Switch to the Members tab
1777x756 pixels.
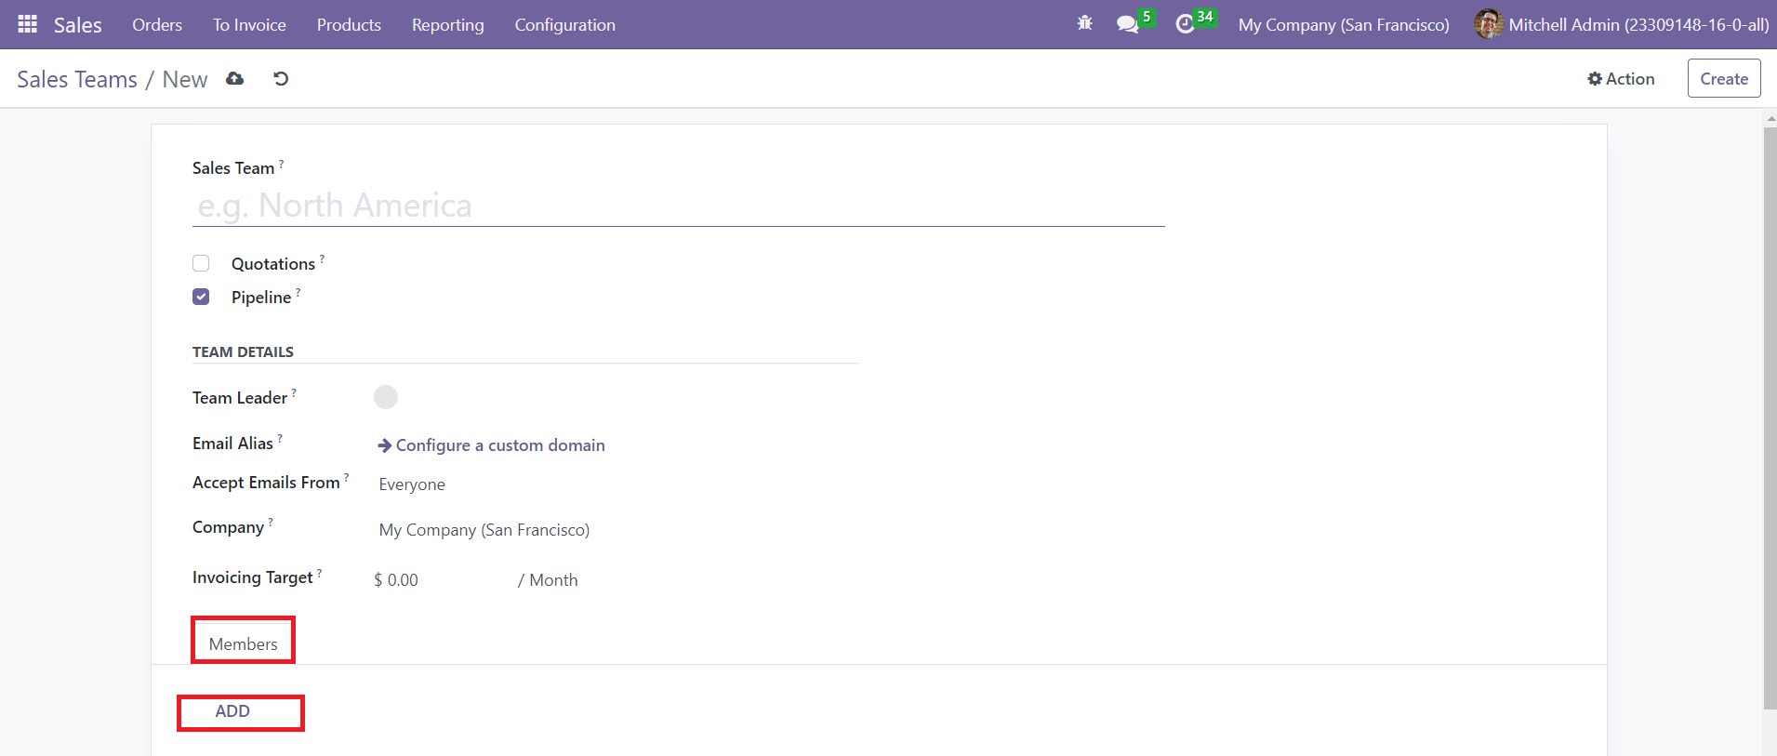(243, 643)
